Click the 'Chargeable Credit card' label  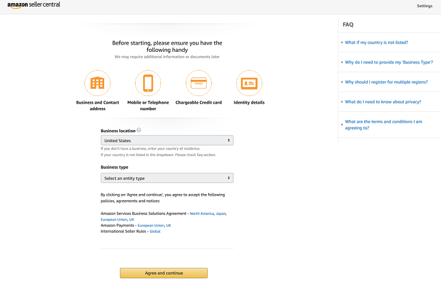click(198, 103)
